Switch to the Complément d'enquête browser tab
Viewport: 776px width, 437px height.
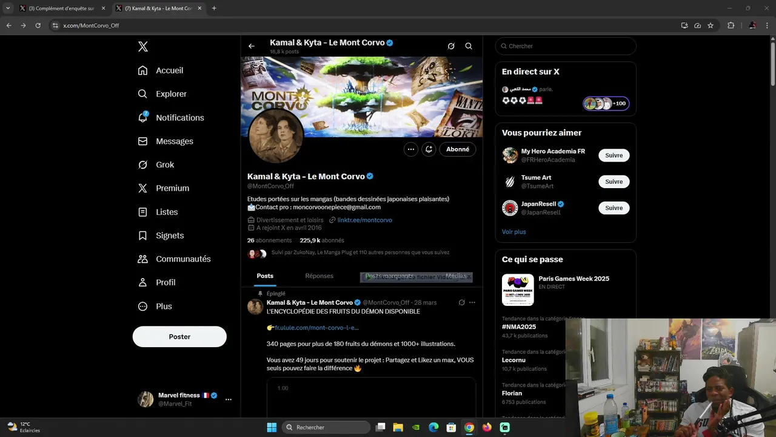point(62,8)
